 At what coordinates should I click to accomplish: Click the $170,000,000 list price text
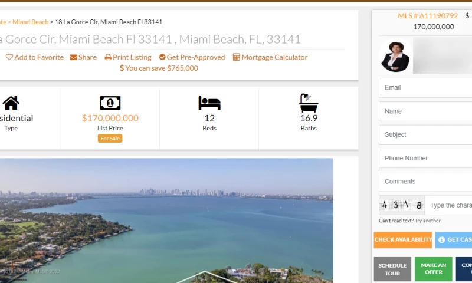pos(110,118)
